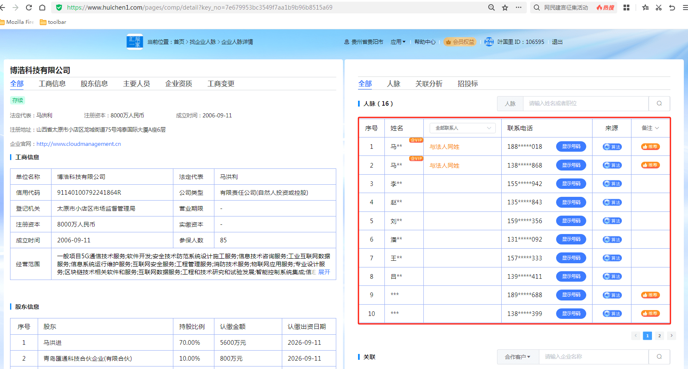Image resolution: width=688 pixels, height=369 pixels.
Task: Switch to 工商变更 tab
Action: pos(221,84)
